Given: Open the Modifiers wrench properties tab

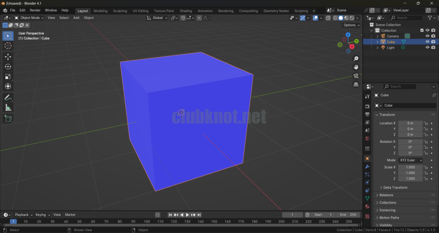Looking at the screenshot, I should [367, 166].
